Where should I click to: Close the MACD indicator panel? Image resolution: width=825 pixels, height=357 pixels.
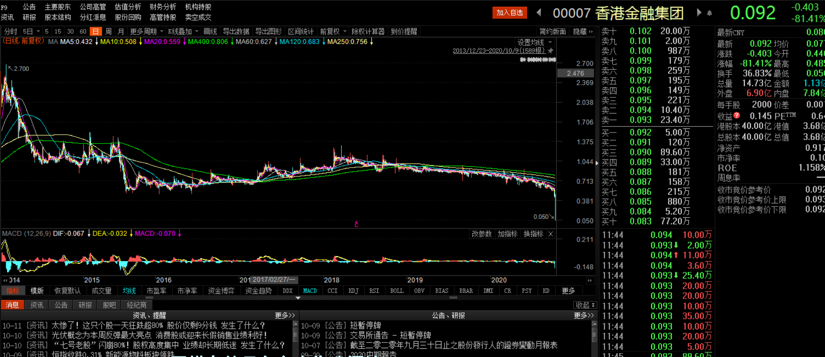[x=551, y=234]
